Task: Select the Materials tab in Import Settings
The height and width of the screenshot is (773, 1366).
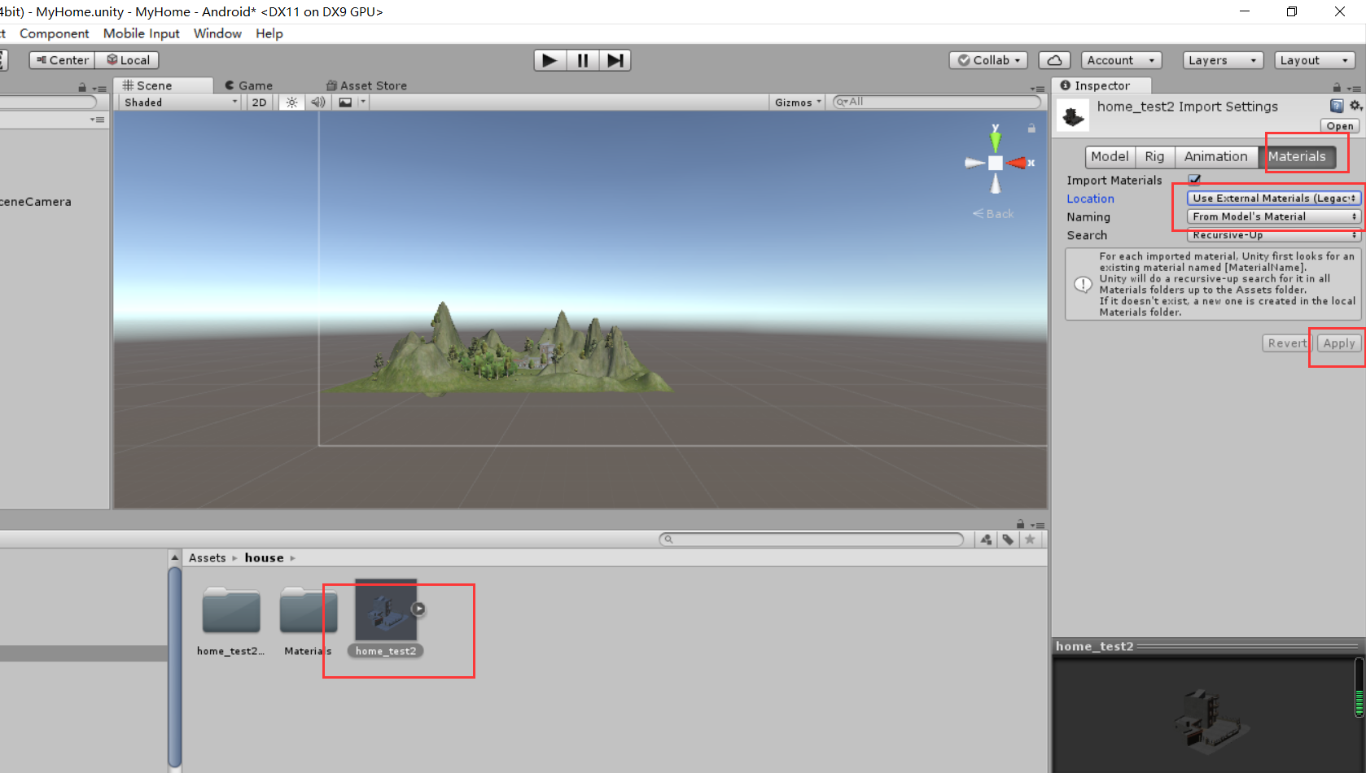Action: 1298,156
